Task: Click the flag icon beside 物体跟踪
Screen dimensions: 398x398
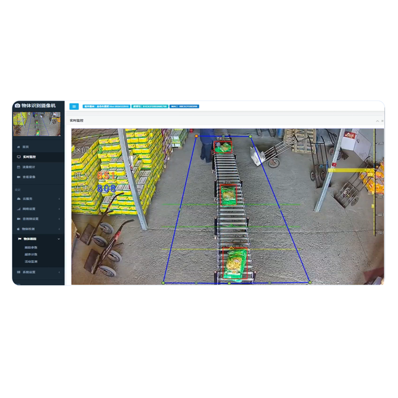Action: tap(19, 239)
